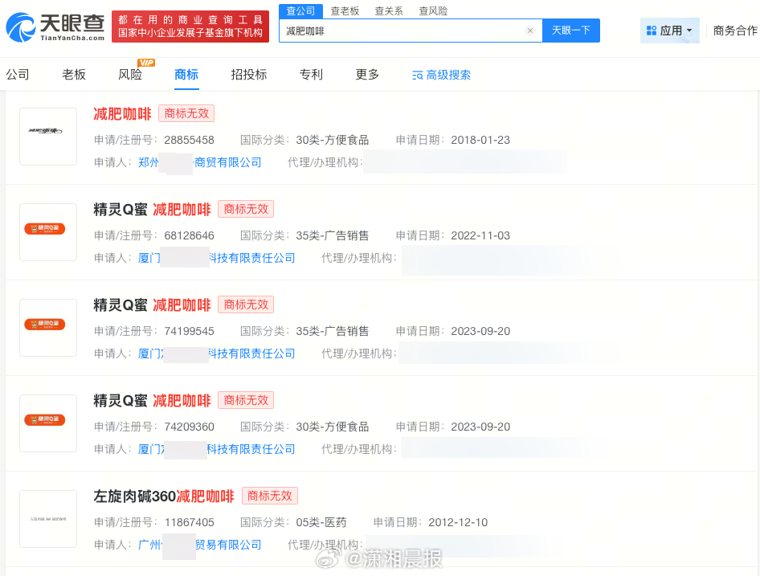Open 厦门 applicant link in 74199545 row

[217, 353]
